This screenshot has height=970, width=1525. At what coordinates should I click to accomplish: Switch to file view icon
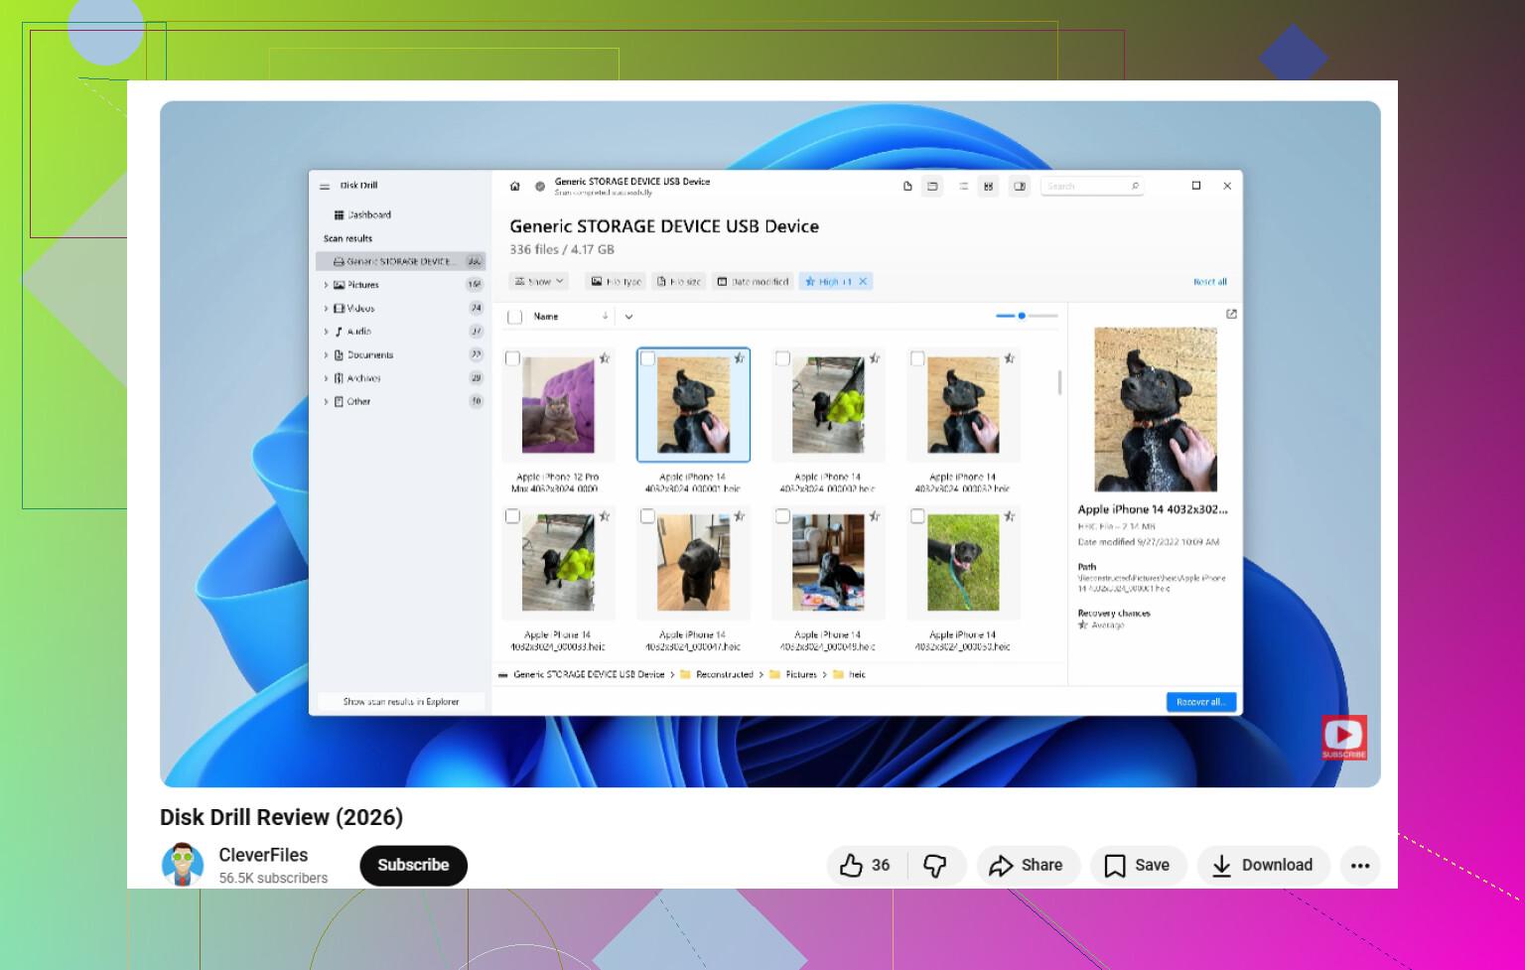pos(907,186)
